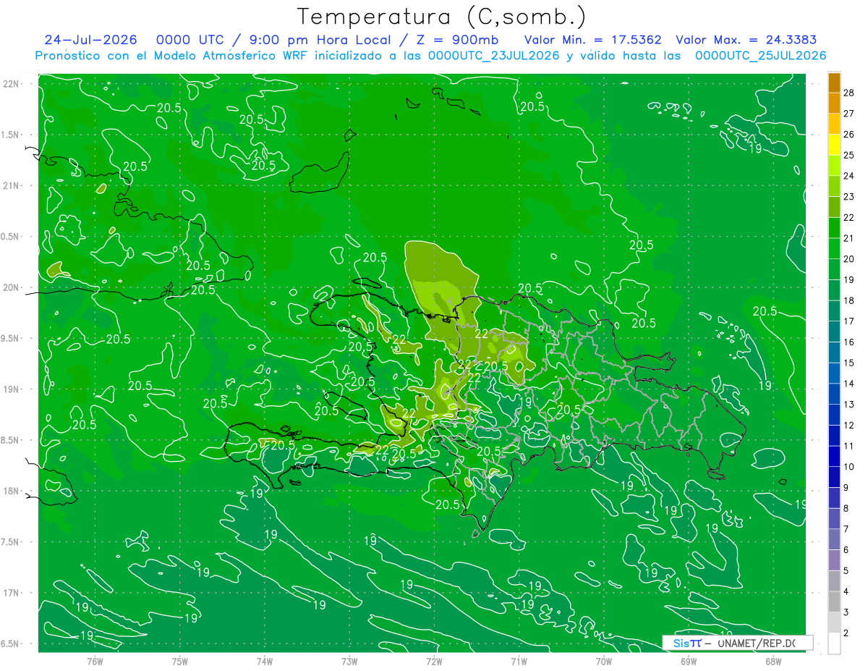
Task: Click the "21N" latitude axis label
Action: [11, 185]
